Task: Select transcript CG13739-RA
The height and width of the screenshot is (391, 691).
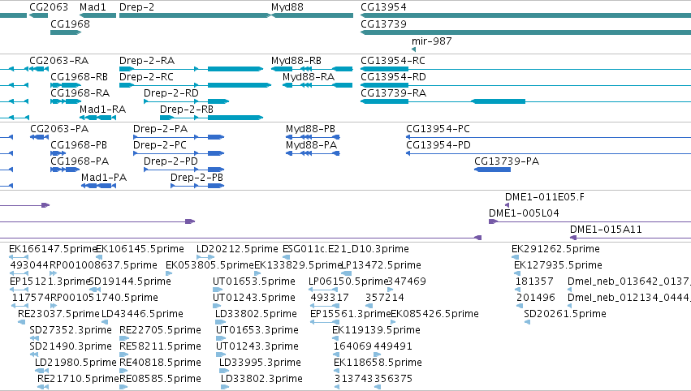Action: 393,93
